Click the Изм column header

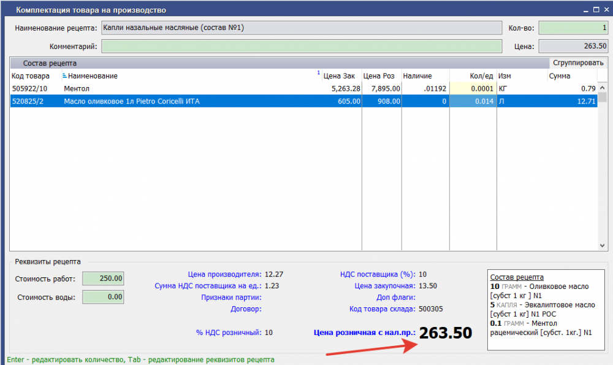point(504,76)
